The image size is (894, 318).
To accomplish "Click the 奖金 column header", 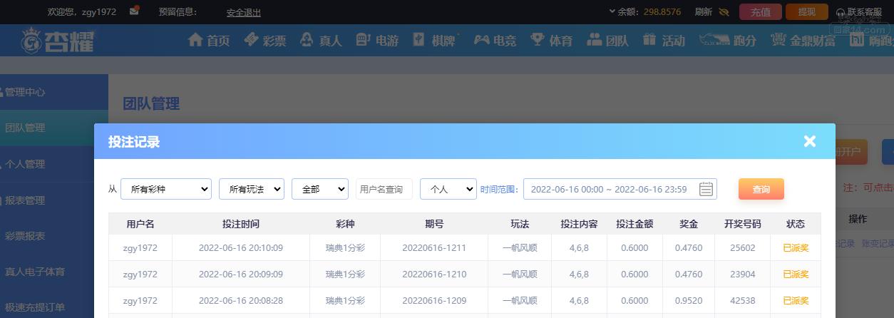I will (x=689, y=224).
